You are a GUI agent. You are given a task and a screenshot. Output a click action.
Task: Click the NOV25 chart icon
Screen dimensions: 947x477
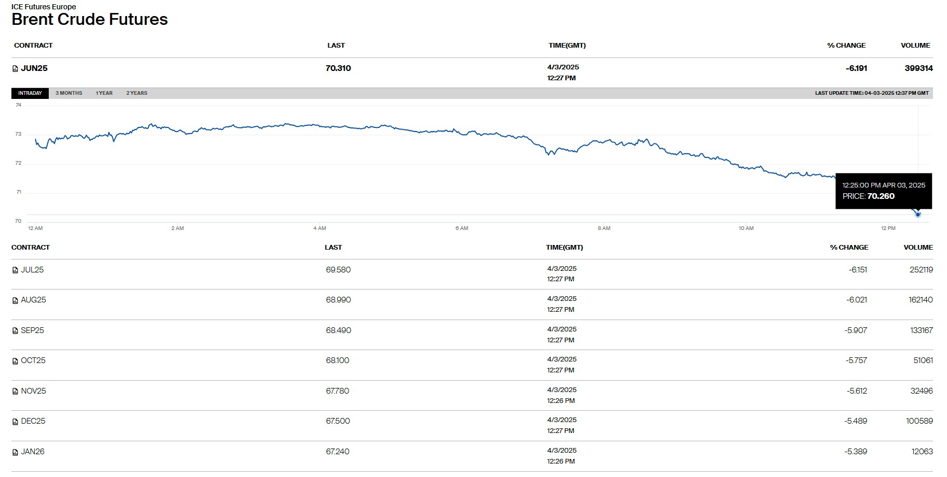coord(15,392)
